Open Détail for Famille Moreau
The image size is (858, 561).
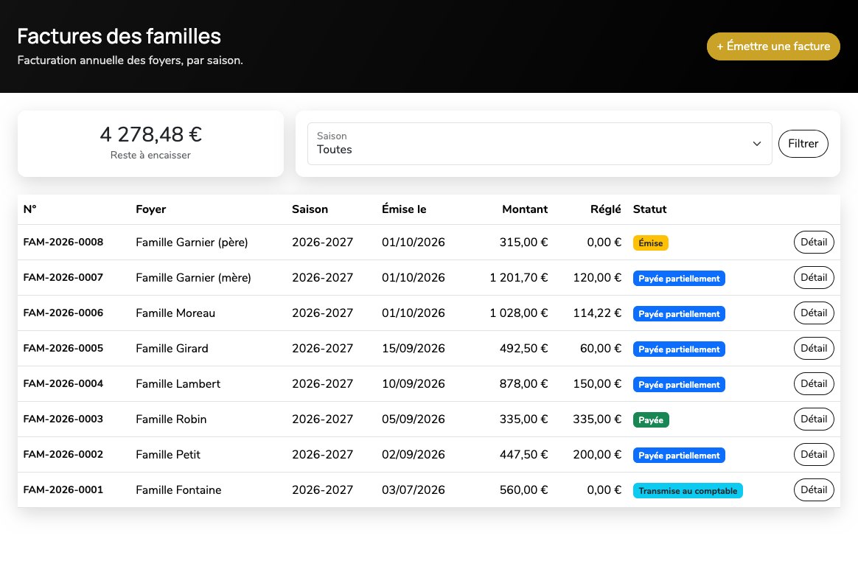point(814,313)
